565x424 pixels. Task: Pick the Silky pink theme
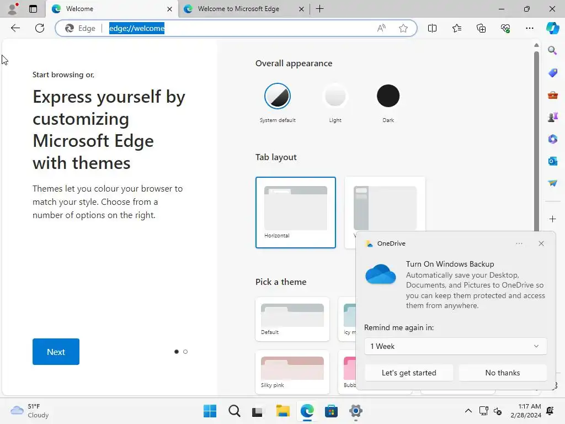[292, 372]
